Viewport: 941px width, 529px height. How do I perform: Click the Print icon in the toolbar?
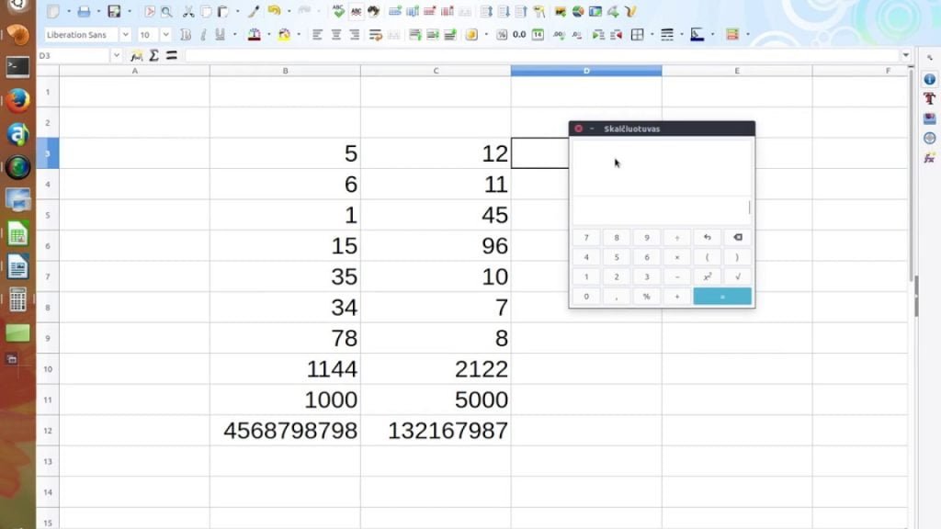(84, 11)
